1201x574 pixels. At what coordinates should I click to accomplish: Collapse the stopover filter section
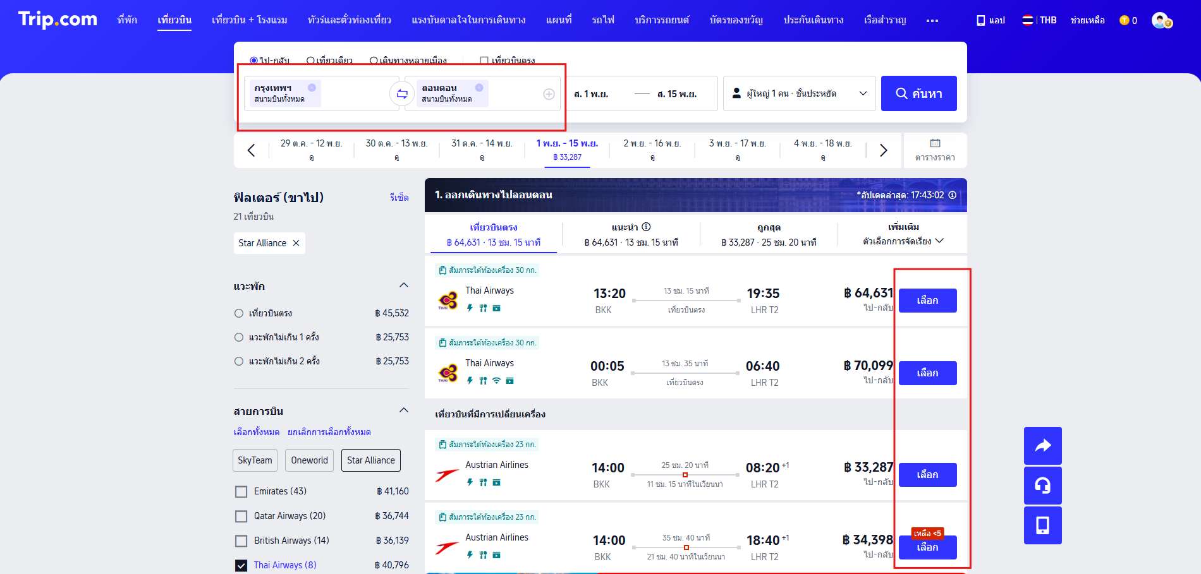(403, 286)
